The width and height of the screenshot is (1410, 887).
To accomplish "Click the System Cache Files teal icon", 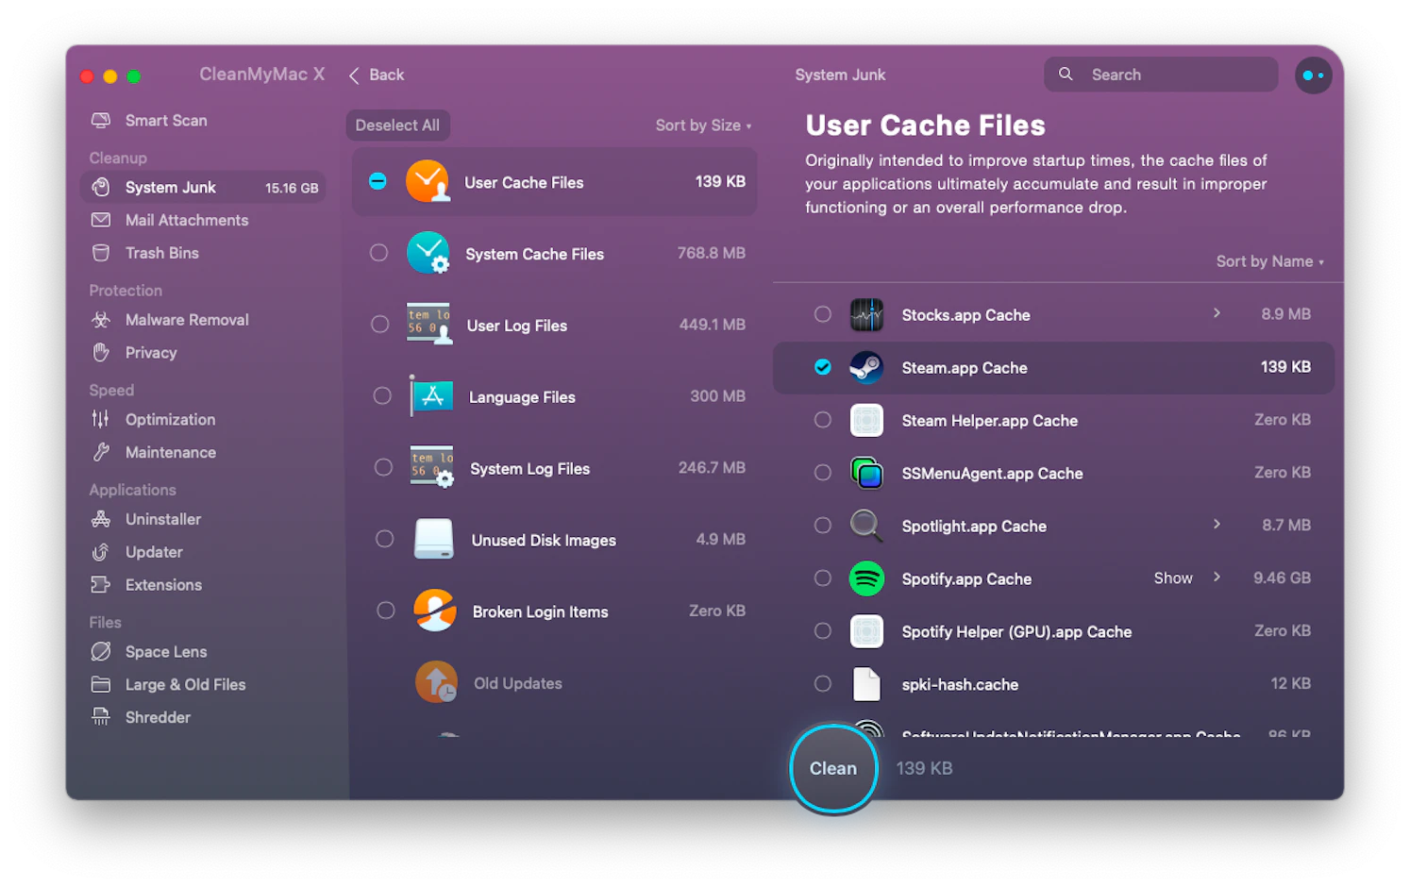I will [x=428, y=253].
